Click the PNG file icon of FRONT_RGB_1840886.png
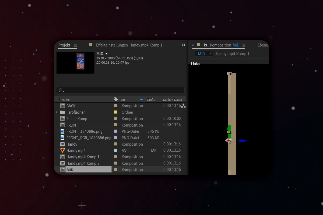Image resolution: width=323 pixels, height=215 pixels. click(62, 138)
